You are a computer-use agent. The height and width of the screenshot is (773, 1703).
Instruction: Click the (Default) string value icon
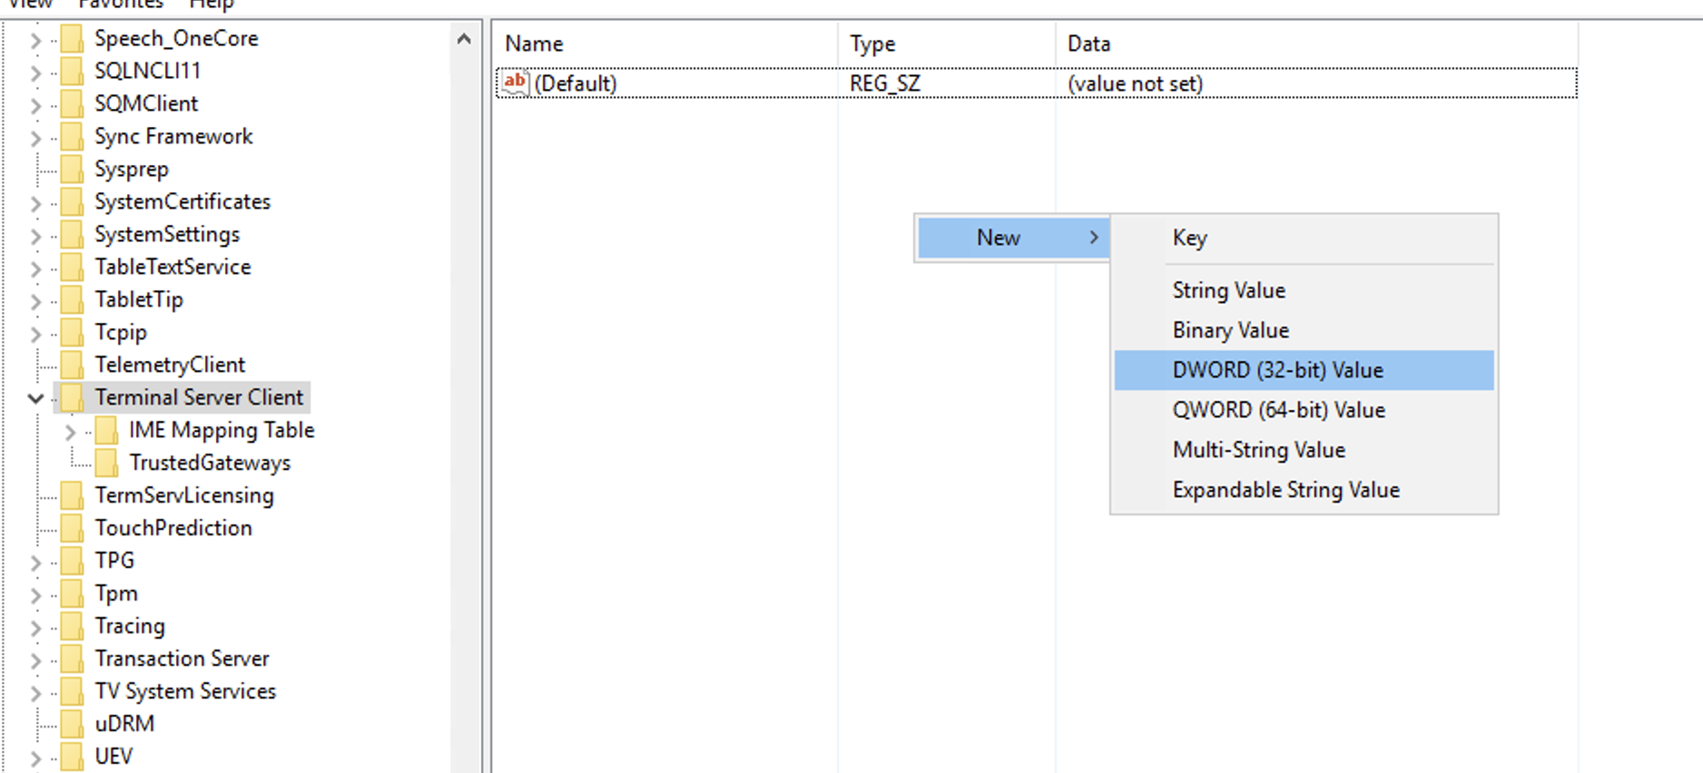pos(515,83)
